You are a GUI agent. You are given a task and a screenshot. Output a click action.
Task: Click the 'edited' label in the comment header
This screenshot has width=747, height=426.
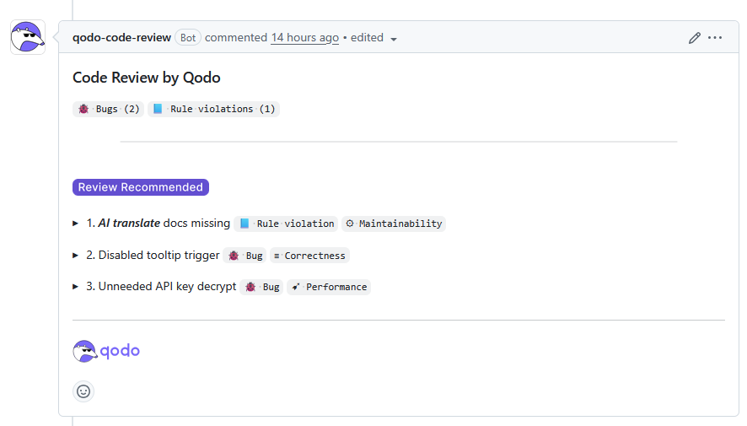[x=367, y=38]
